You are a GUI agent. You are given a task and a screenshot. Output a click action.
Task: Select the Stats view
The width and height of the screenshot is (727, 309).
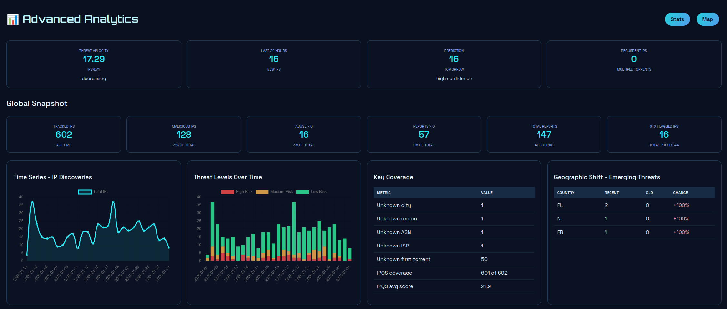pos(677,19)
